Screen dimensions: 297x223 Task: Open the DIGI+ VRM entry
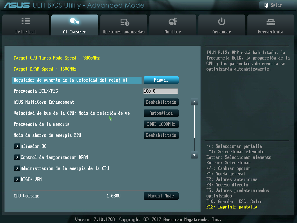(x=31, y=179)
